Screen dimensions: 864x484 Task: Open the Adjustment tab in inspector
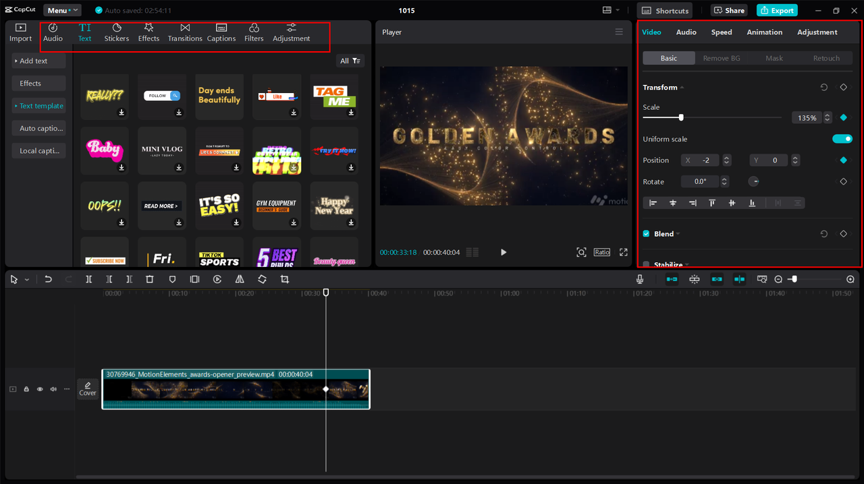coord(817,32)
